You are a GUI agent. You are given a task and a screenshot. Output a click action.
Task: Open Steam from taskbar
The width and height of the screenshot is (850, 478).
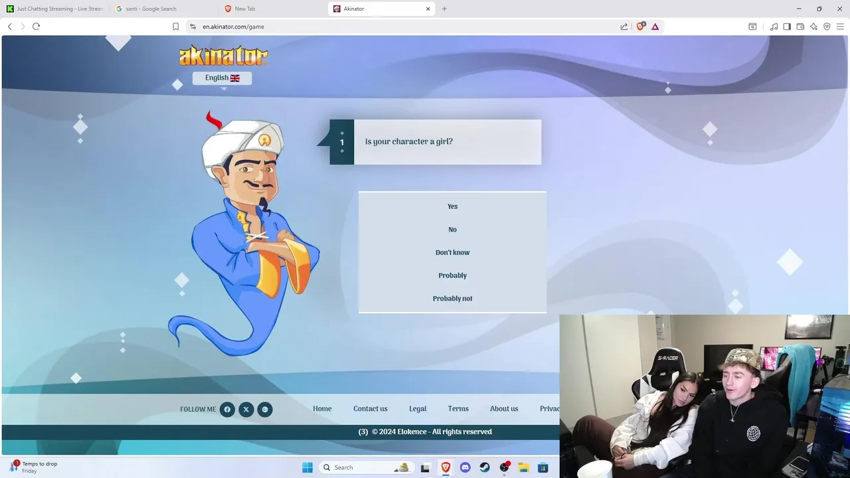click(485, 467)
